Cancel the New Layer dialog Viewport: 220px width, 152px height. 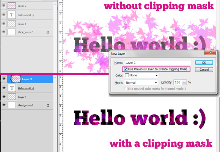tap(204, 70)
